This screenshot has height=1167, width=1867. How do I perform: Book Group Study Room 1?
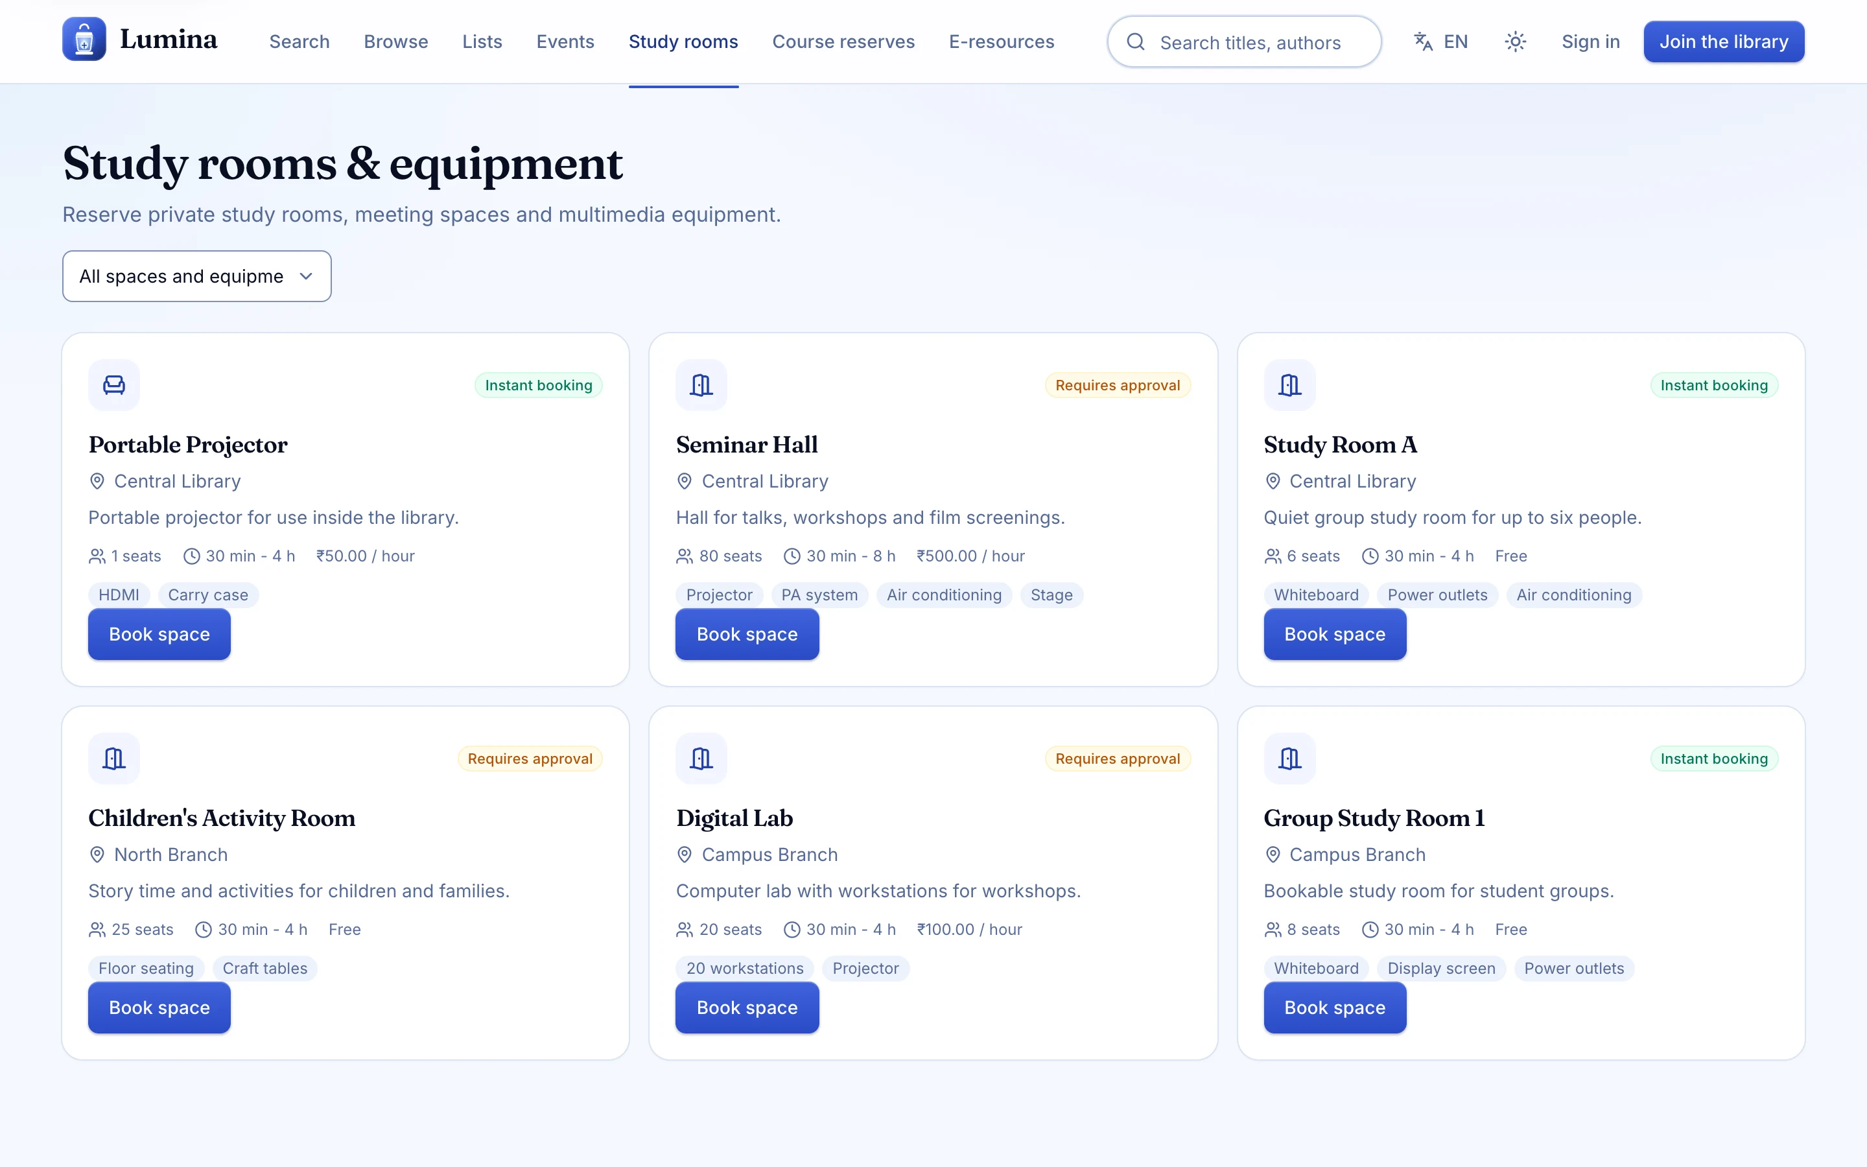click(x=1335, y=1008)
